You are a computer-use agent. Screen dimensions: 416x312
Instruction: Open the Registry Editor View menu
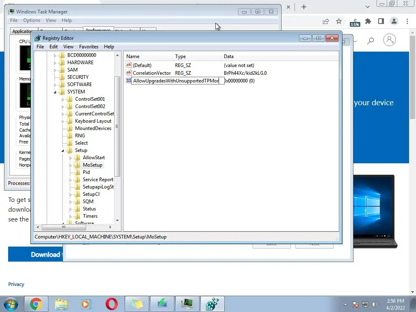tap(68, 47)
